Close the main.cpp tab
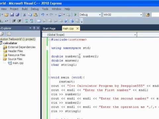159x119 pixels. (78, 28)
